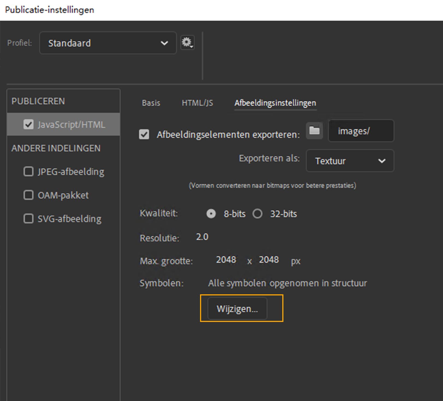Screen dimensions: 443x401
Task: Click the max width value 2048
Action: (226, 260)
